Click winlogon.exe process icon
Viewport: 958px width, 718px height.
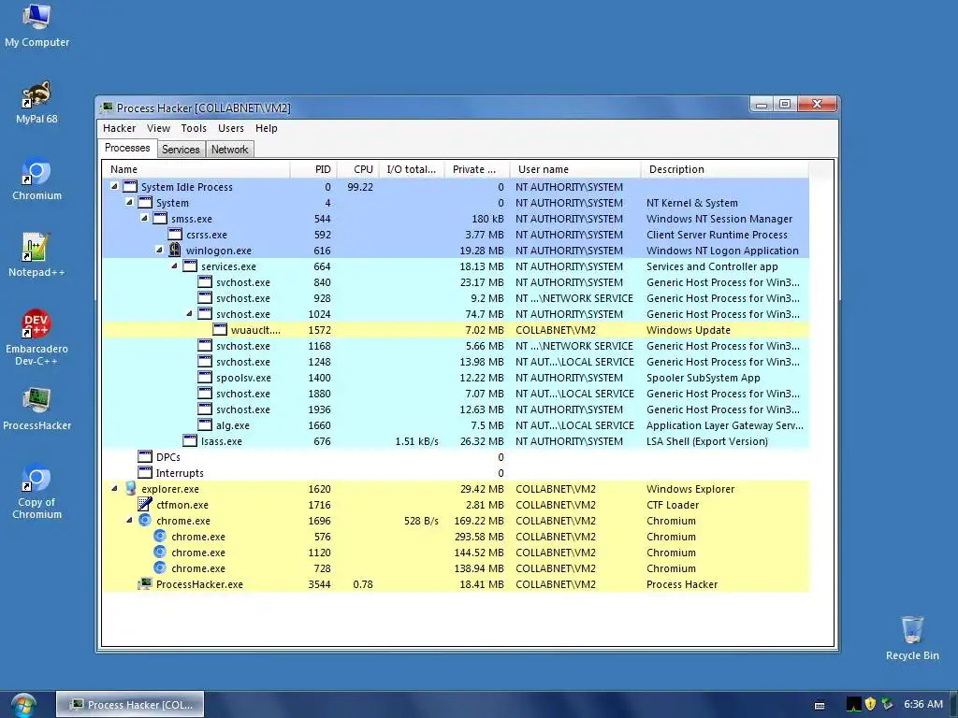[x=175, y=250]
